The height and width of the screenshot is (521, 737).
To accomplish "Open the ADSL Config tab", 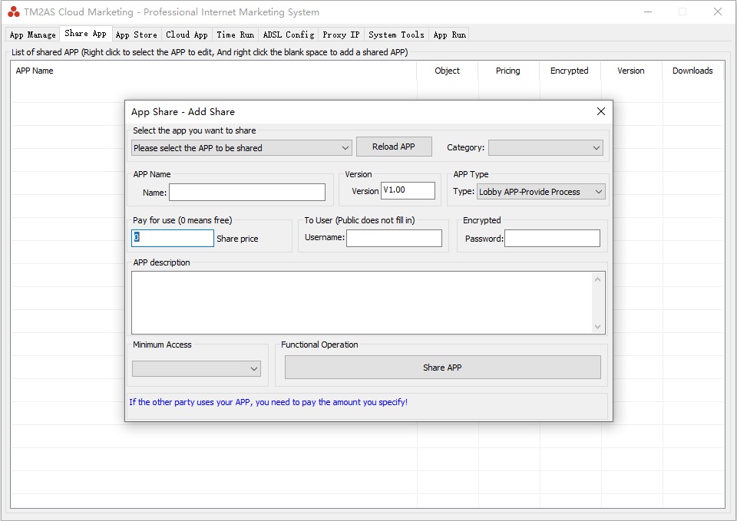I will pos(288,35).
